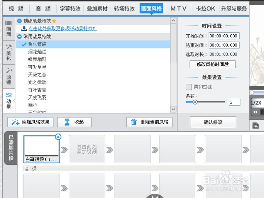Open the 卡拉OK tab
The image size is (264, 198).
[x=206, y=9]
